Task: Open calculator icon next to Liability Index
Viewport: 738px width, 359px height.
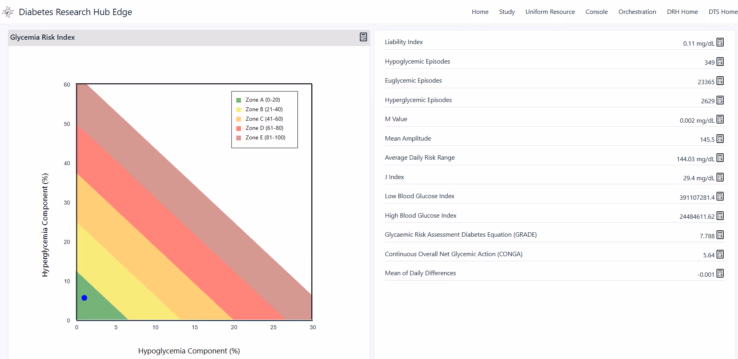Action: 720,42
